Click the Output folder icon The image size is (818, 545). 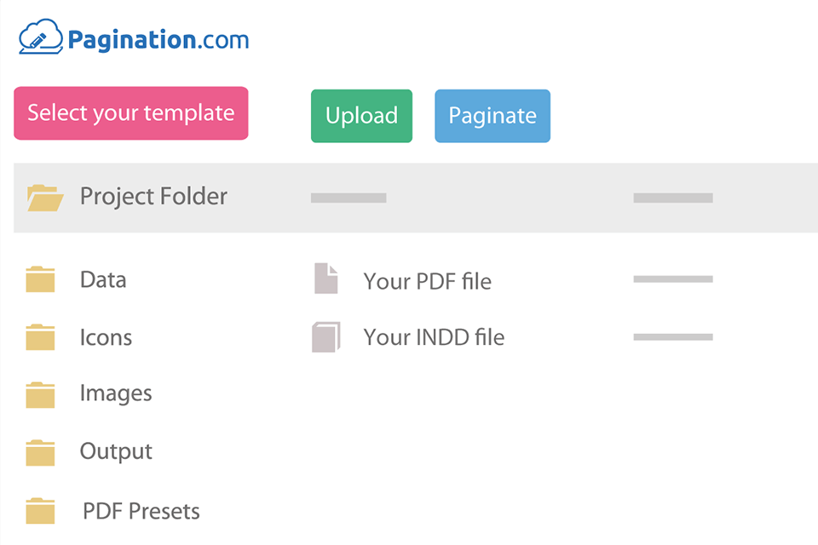[x=40, y=452]
